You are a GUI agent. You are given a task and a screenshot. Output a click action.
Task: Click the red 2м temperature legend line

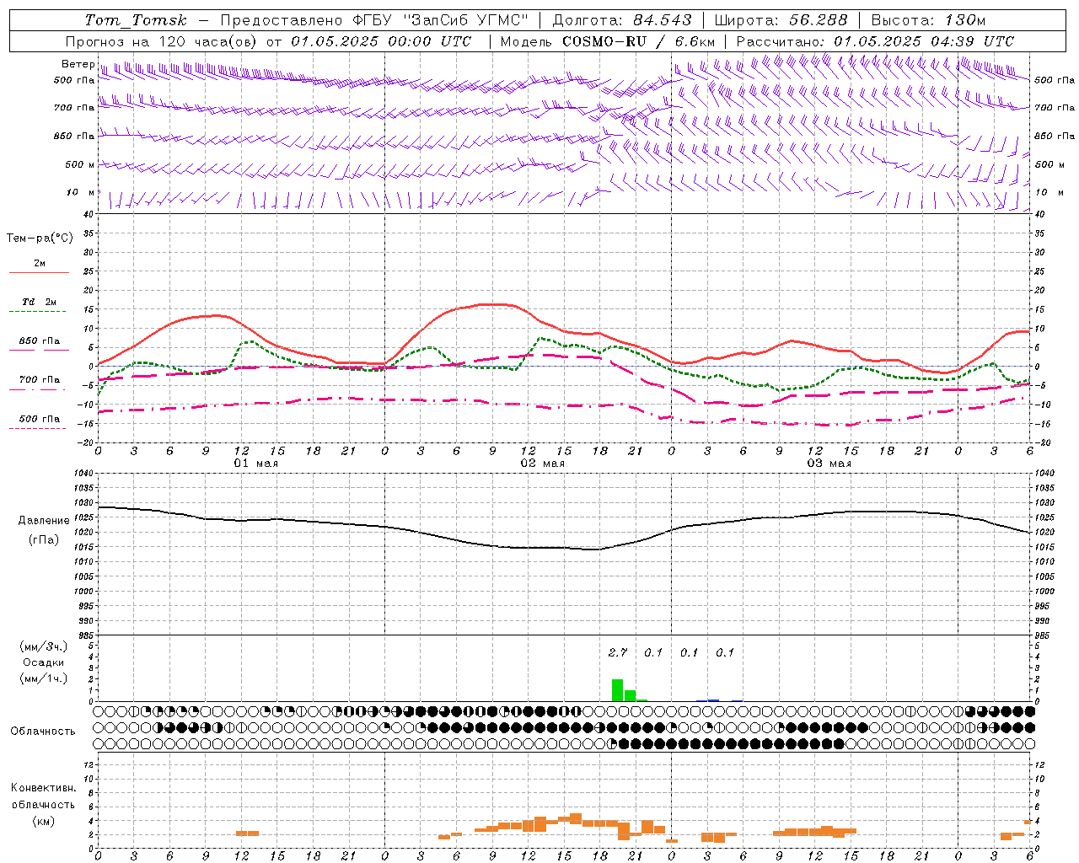[39, 272]
